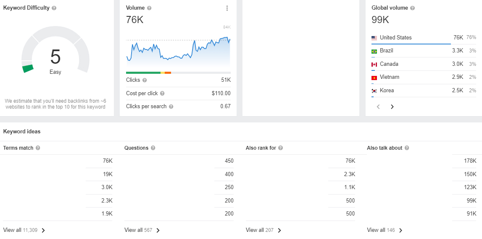Click the help icon next to Global volume
482x239 pixels.
pos(413,8)
